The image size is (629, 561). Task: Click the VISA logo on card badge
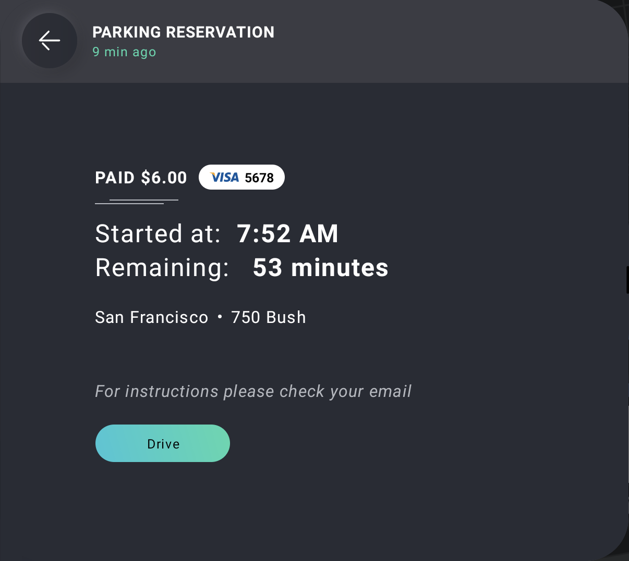coord(225,178)
